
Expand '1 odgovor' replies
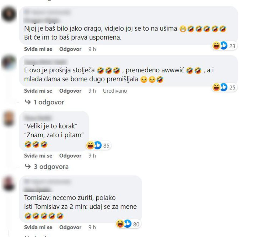click(x=44, y=102)
